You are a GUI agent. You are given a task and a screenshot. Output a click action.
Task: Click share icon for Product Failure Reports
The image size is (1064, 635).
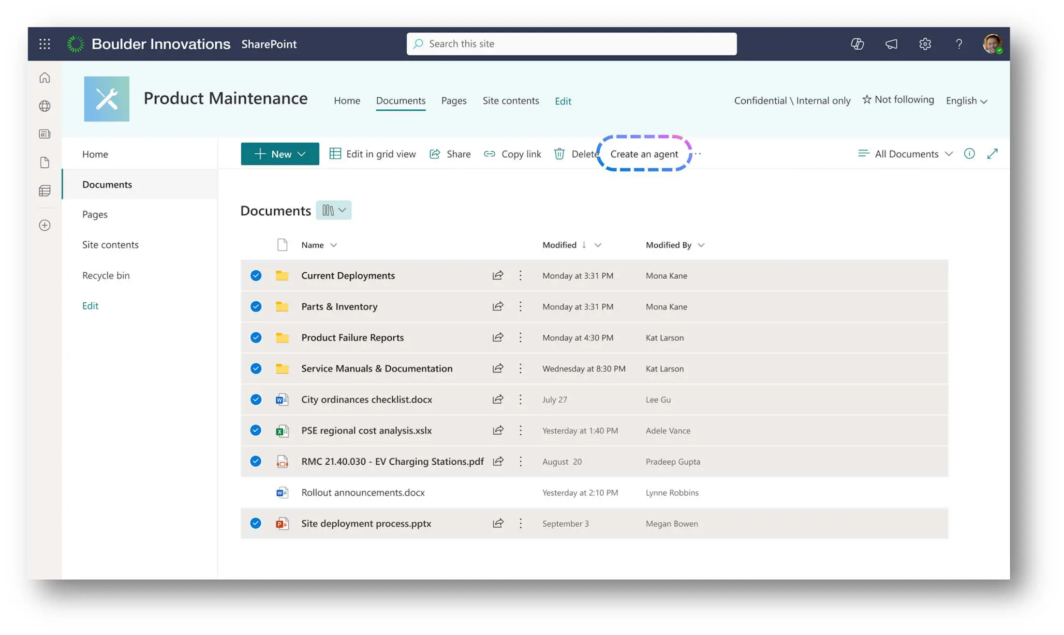point(498,337)
